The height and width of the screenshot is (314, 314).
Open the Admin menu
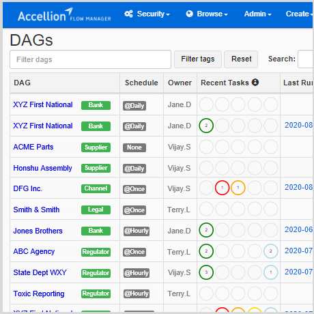click(x=258, y=14)
